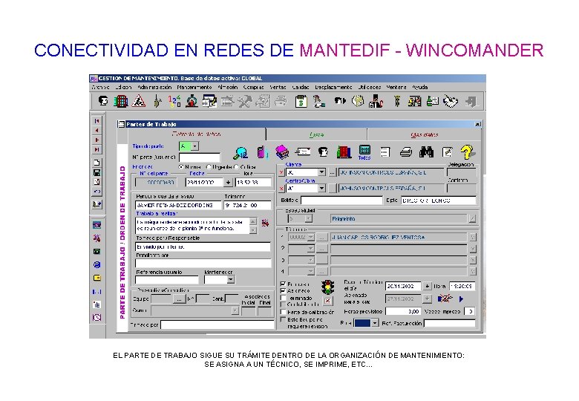
Task: Click the building grid icon in main toolbar
Action: (120, 101)
